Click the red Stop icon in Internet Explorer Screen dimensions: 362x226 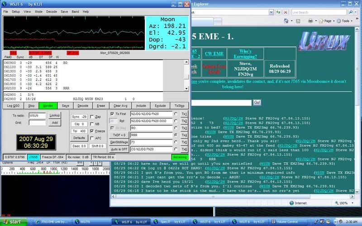[286, 12]
